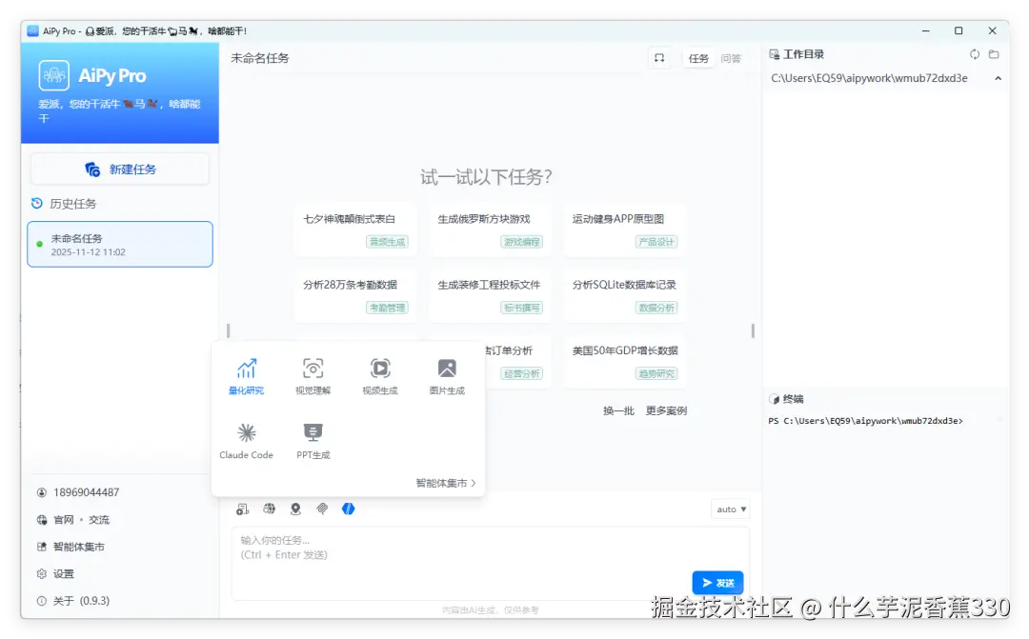
Task: Click the left panel splitter handle
Action: [229, 330]
